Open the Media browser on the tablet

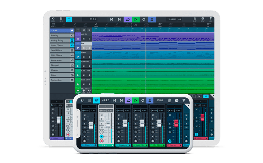[53, 19]
